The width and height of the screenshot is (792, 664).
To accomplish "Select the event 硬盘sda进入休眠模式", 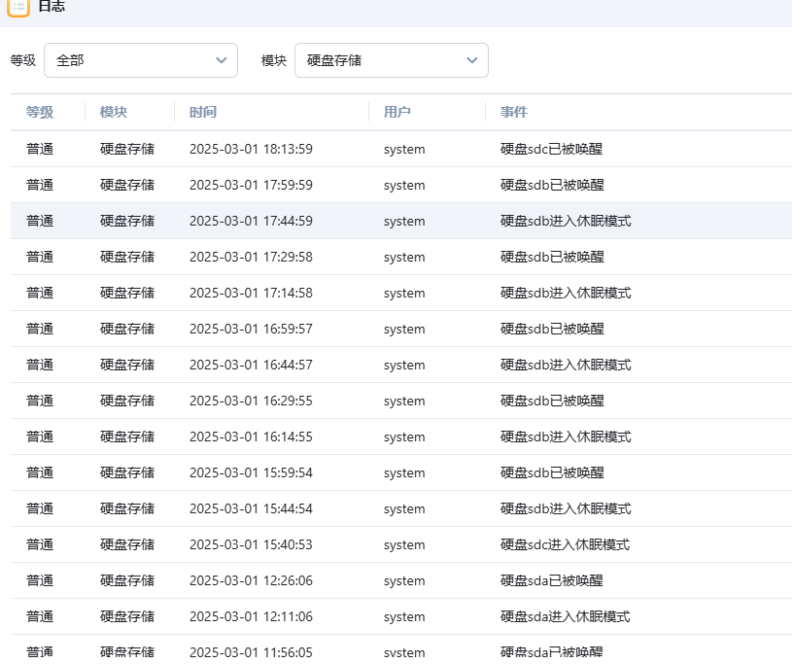I will tap(565, 616).
